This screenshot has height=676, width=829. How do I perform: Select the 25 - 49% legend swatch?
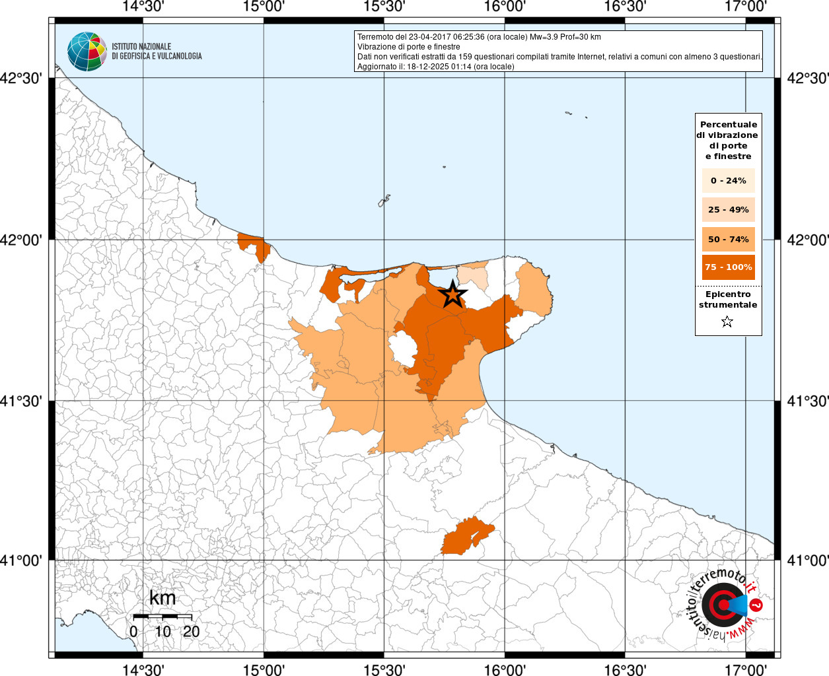click(x=728, y=210)
